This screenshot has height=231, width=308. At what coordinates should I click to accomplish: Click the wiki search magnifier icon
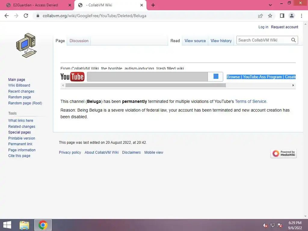click(294, 40)
